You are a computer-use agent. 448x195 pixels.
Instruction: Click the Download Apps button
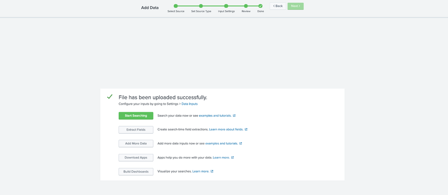(136, 157)
